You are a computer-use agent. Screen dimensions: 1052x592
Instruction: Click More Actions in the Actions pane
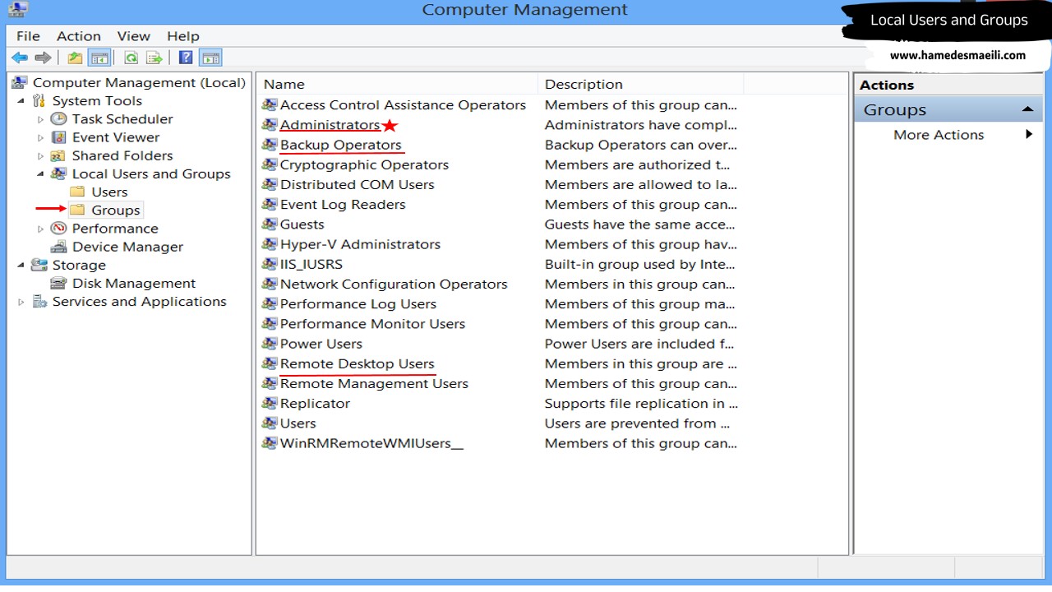click(x=939, y=135)
